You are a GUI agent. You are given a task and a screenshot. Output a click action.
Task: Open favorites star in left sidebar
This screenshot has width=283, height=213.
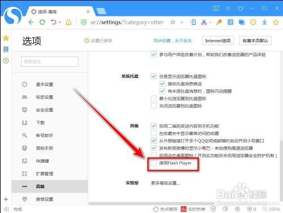6,38
